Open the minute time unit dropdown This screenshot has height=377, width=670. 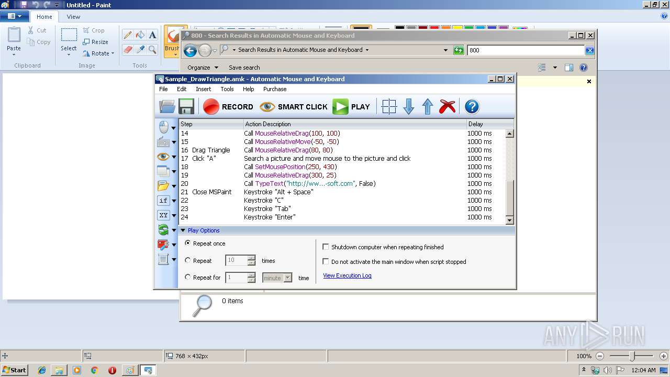tap(287, 278)
